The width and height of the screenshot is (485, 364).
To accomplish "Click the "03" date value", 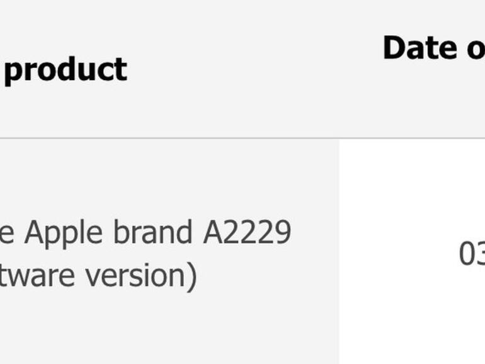I will click(471, 254).
